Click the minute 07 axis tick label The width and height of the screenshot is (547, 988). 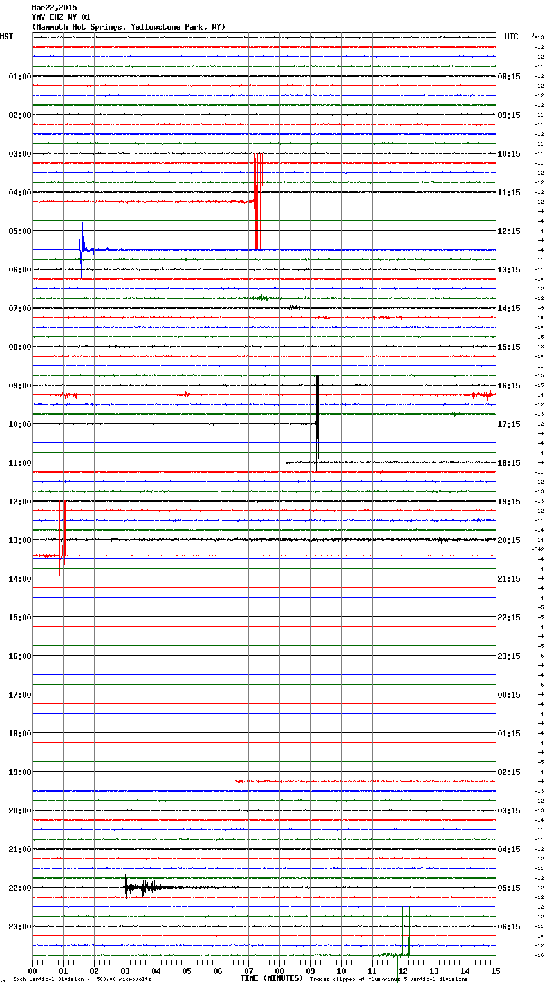point(248,971)
